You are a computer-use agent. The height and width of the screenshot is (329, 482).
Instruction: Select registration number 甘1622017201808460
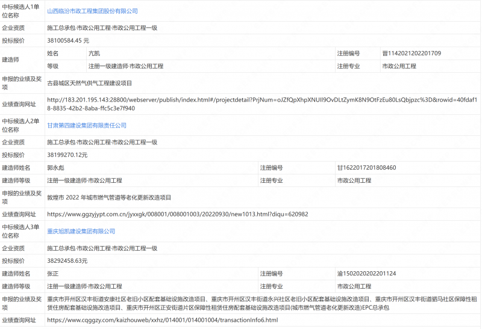coord(366,168)
